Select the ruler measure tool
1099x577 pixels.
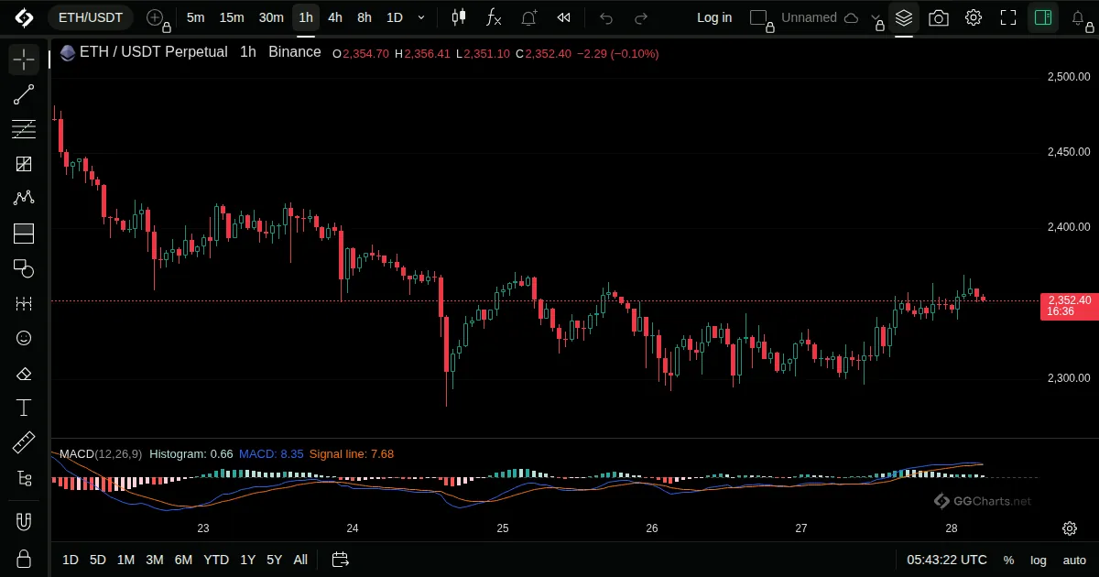[x=24, y=443]
